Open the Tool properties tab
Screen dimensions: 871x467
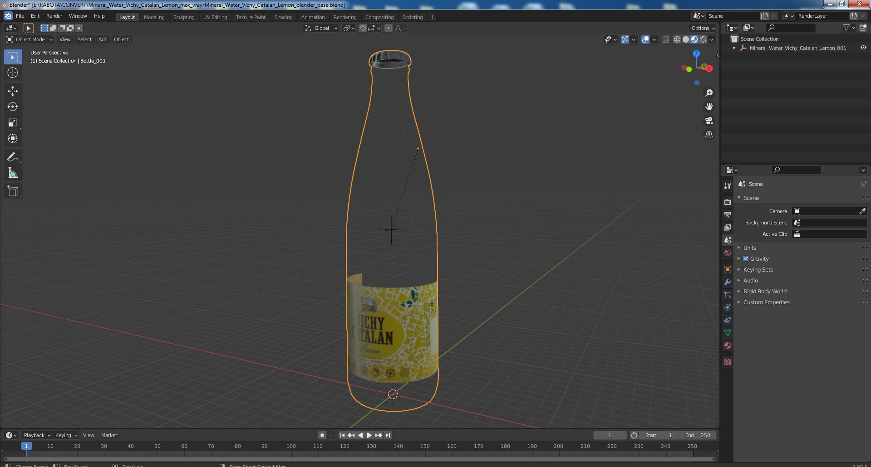[728, 186]
